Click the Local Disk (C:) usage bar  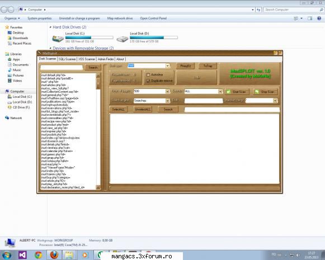coord(90,37)
